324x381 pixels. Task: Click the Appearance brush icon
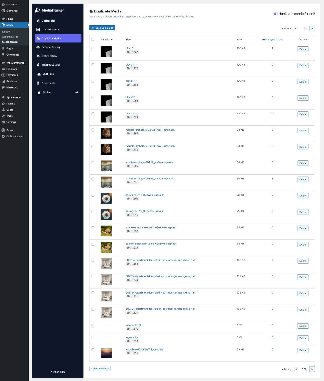click(3, 97)
